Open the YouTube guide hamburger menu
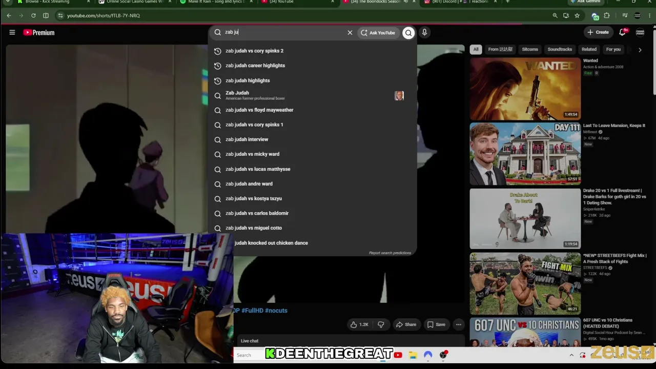The width and height of the screenshot is (656, 369). (12, 32)
